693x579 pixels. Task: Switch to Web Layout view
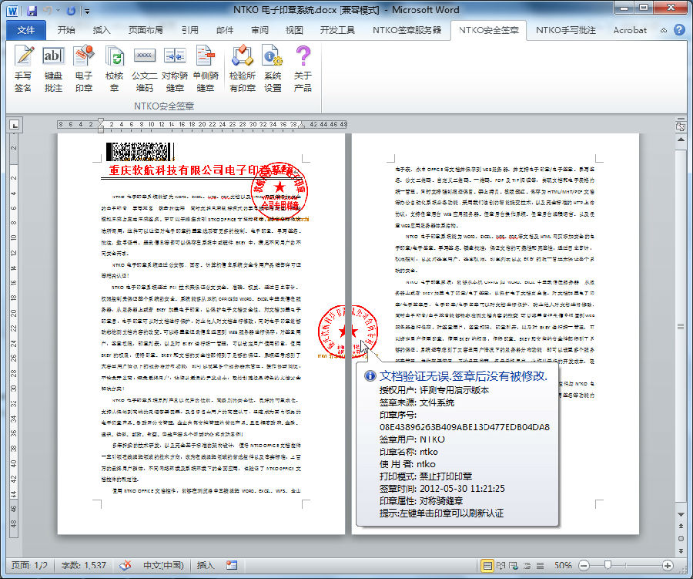(x=514, y=565)
